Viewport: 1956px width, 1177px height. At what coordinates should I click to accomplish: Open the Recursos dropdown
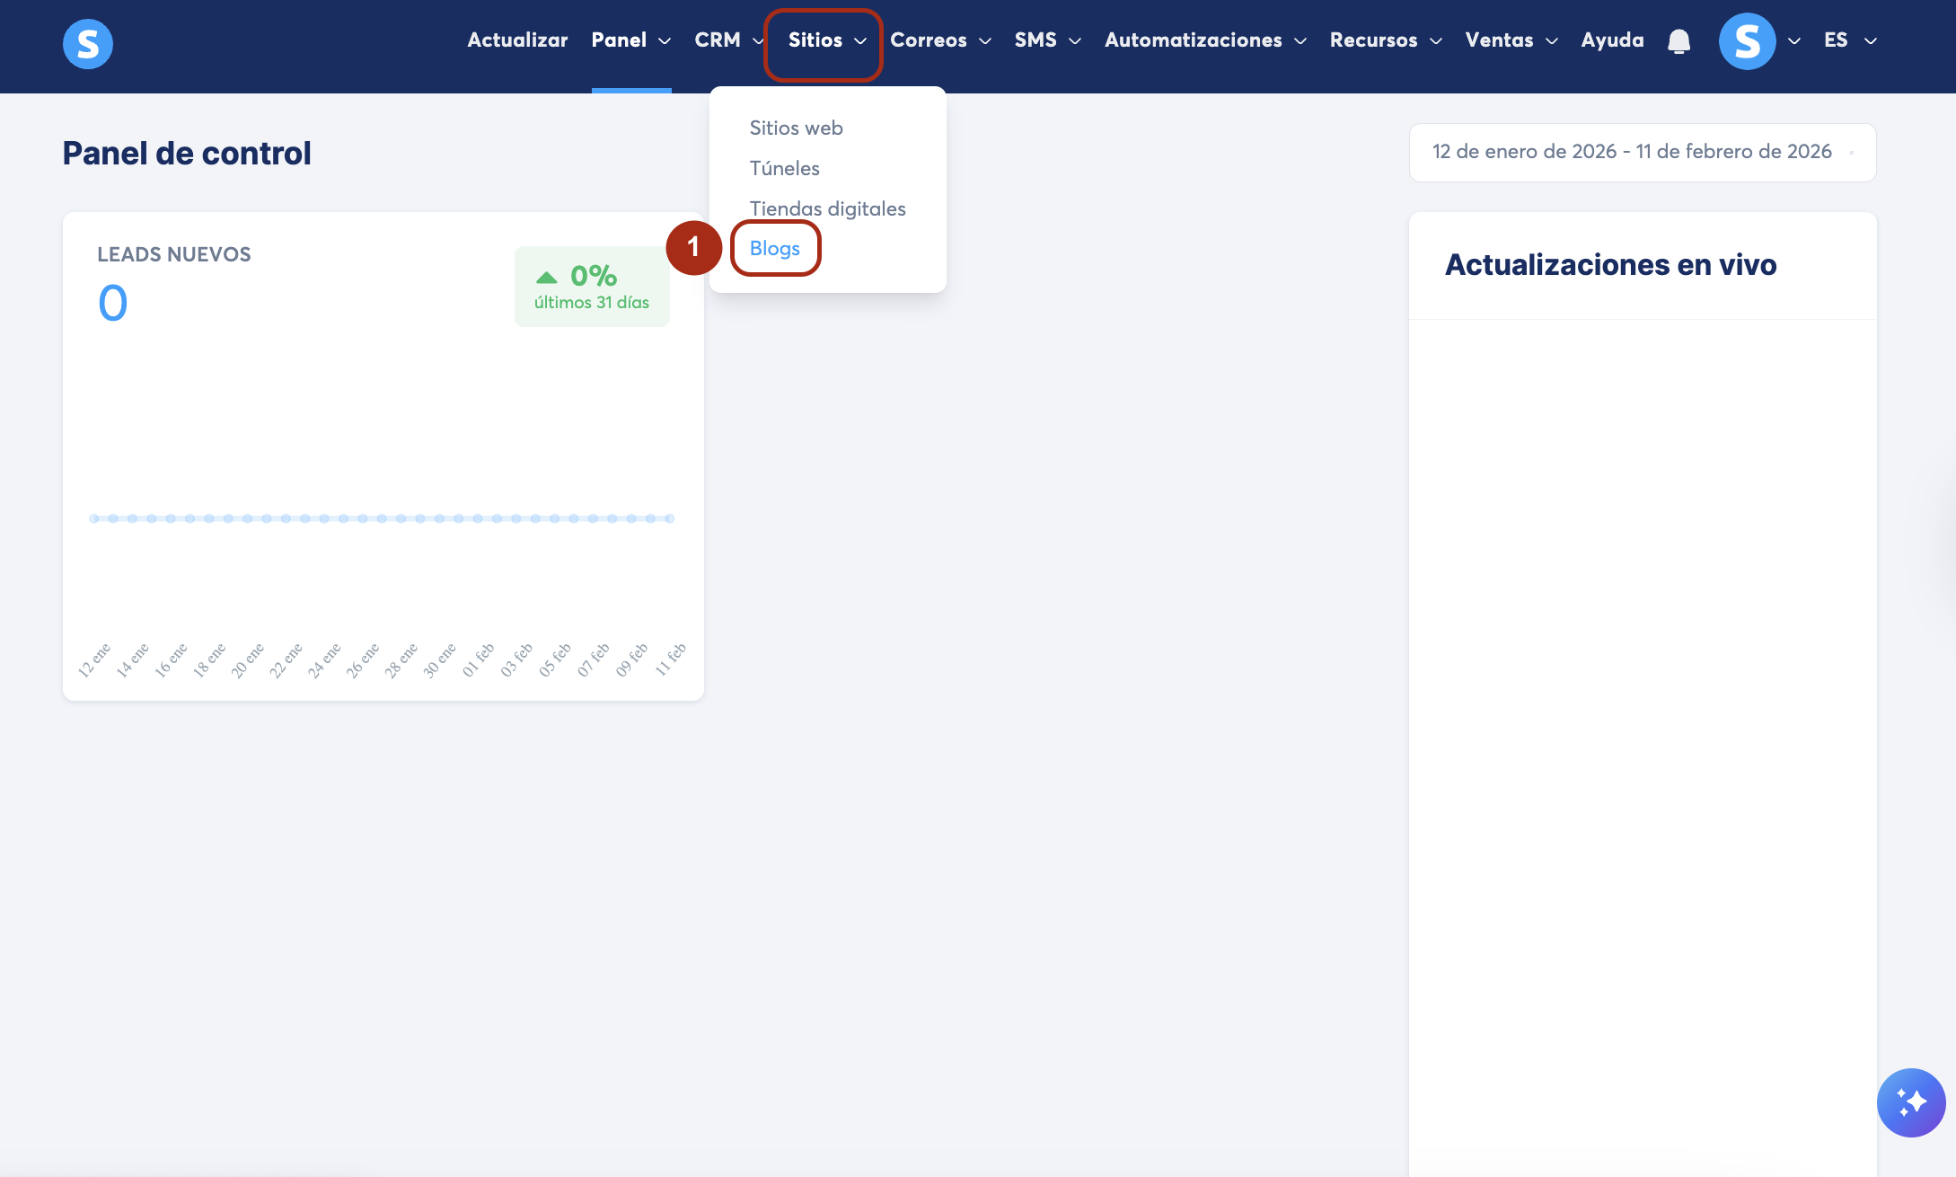(x=1385, y=40)
